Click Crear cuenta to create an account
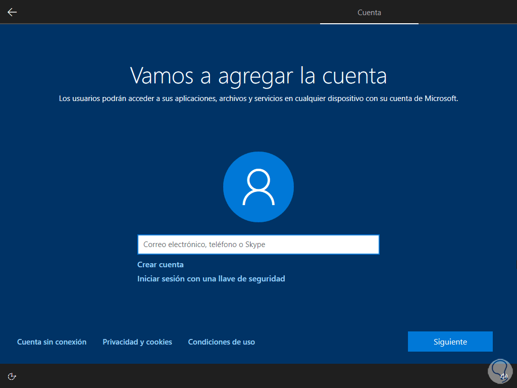The image size is (517, 388). pyautogui.click(x=160, y=264)
